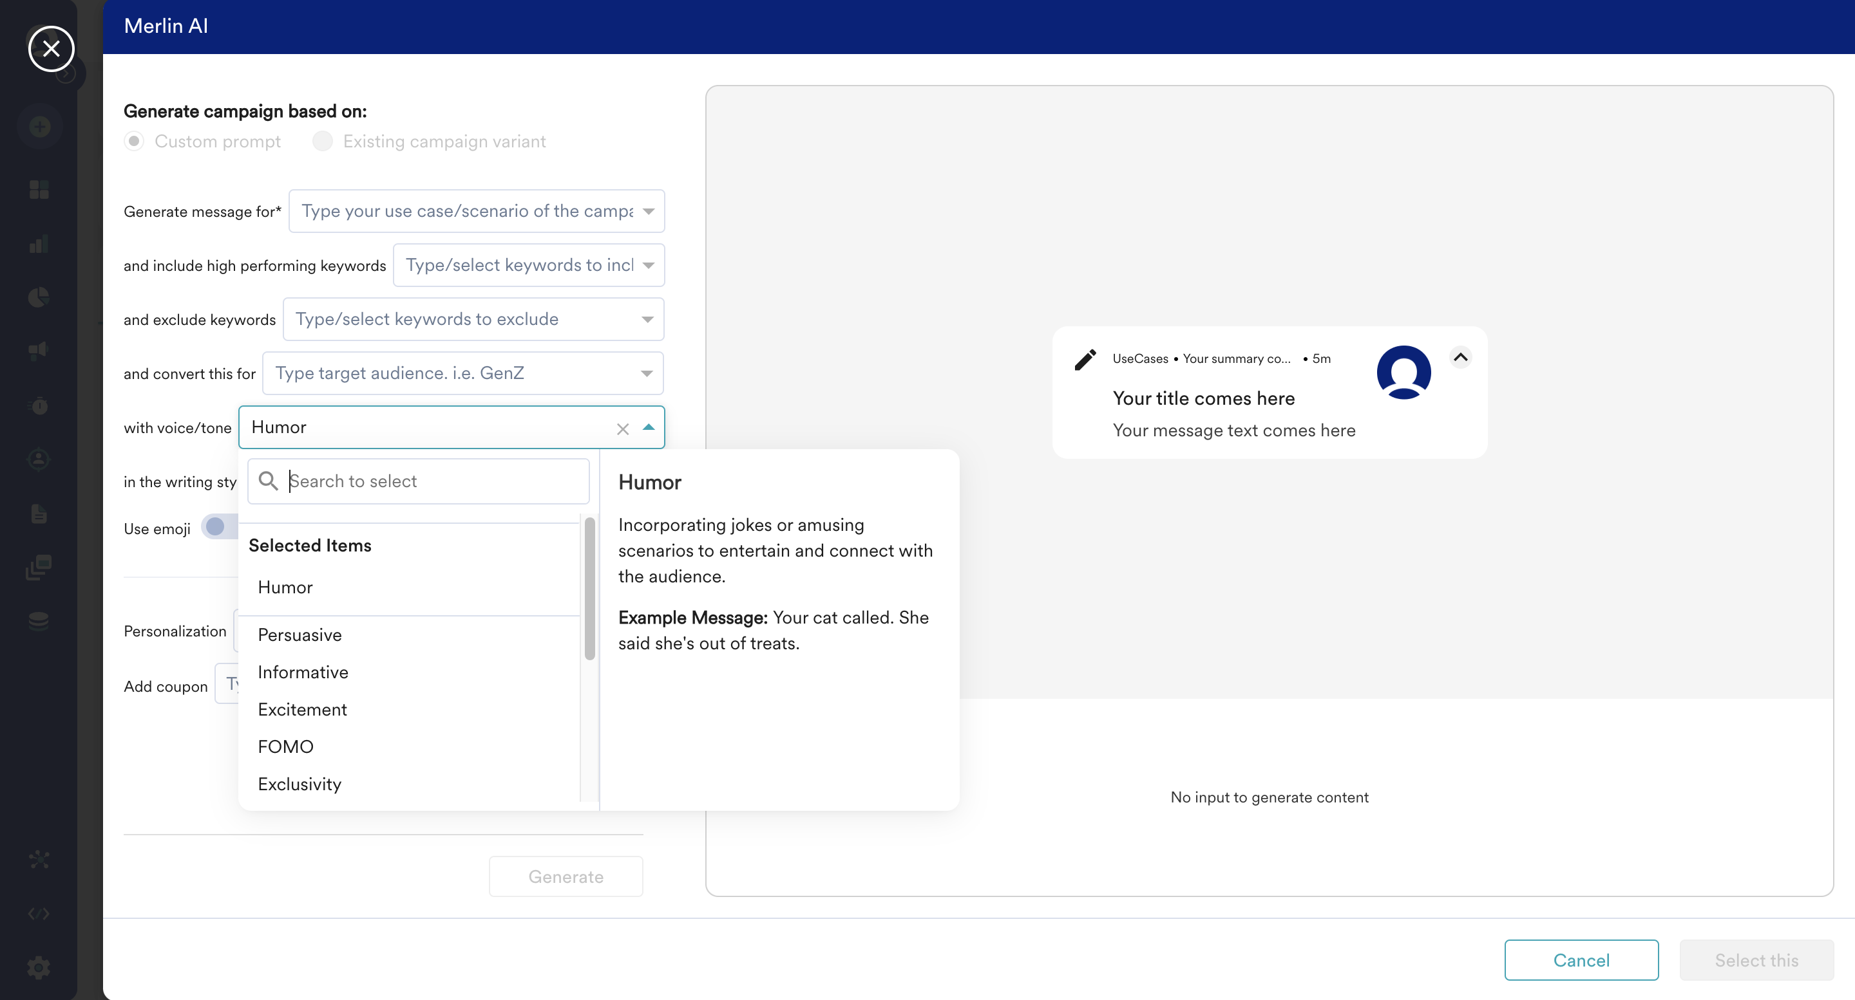
Task: Click the profile avatar in notification preview
Action: [1403, 372]
